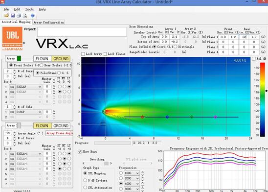
Task: Click the EQ button for the 918SP sub
Action: (12, 112)
